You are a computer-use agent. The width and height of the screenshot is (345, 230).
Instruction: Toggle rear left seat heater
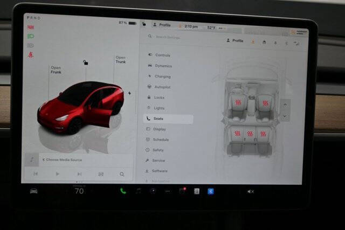coord(237,134)
